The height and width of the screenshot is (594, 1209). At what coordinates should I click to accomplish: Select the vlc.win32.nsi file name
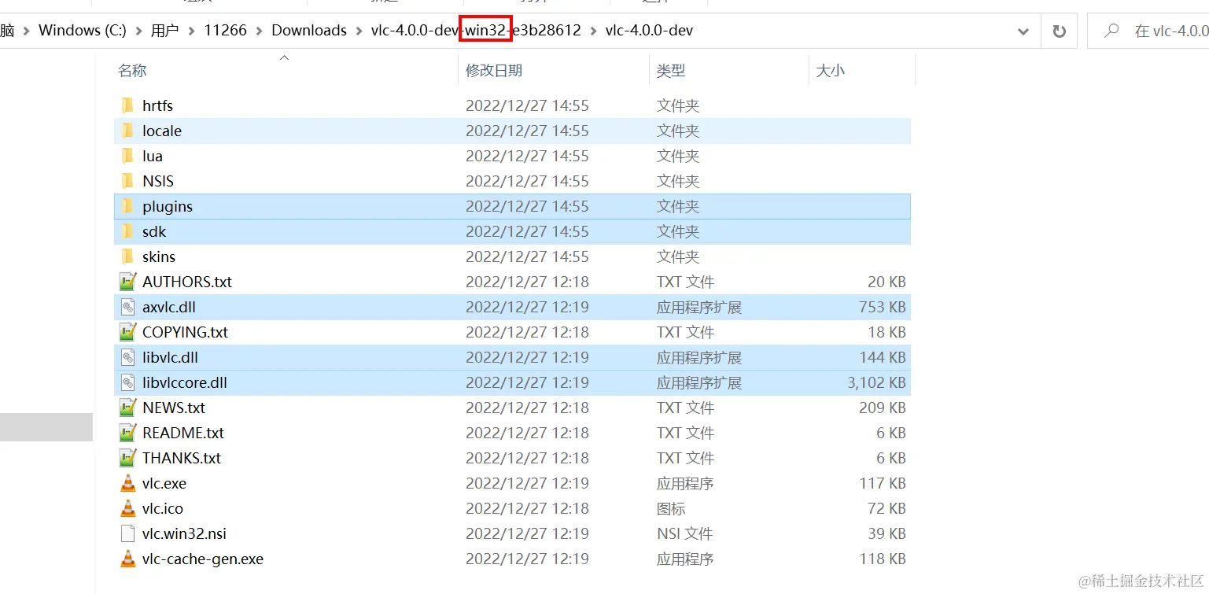[184, 533]
